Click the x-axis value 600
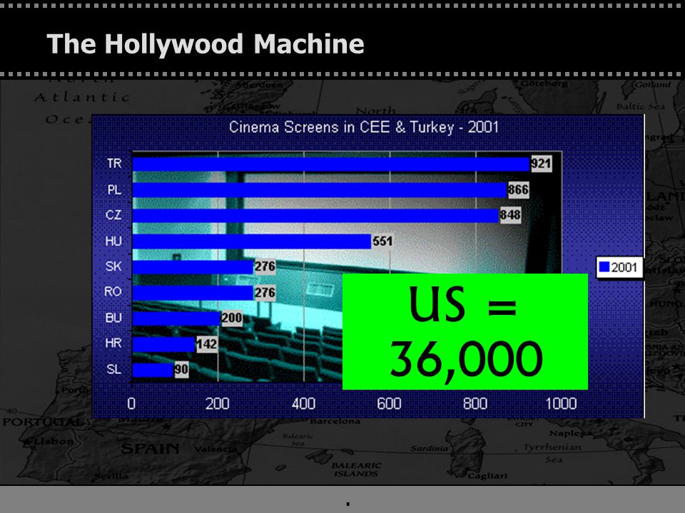 390,404
